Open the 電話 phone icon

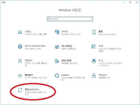click(x=94, y=32)
